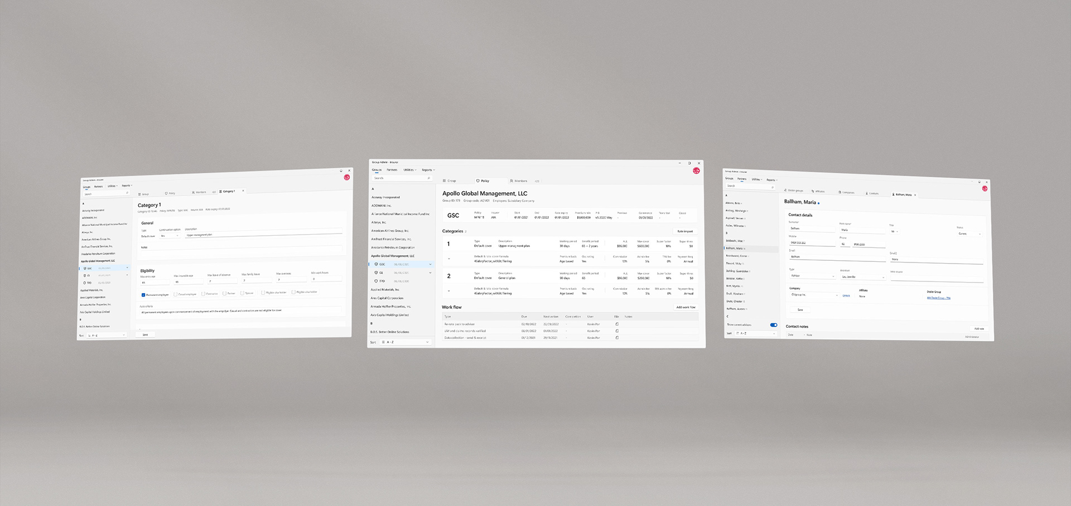Expand GSC policy chevron in center sidebar
Screen dimensions: 1071x506
point(430,264)
